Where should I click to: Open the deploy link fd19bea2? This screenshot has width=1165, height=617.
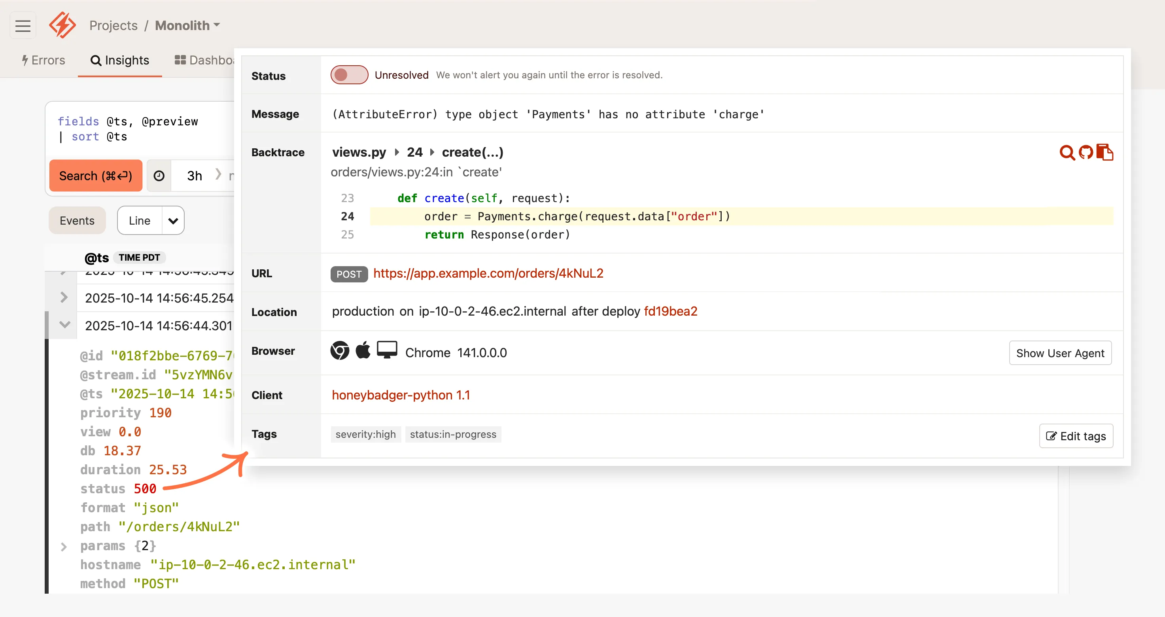pyautogui.click(x=671, y=311)
